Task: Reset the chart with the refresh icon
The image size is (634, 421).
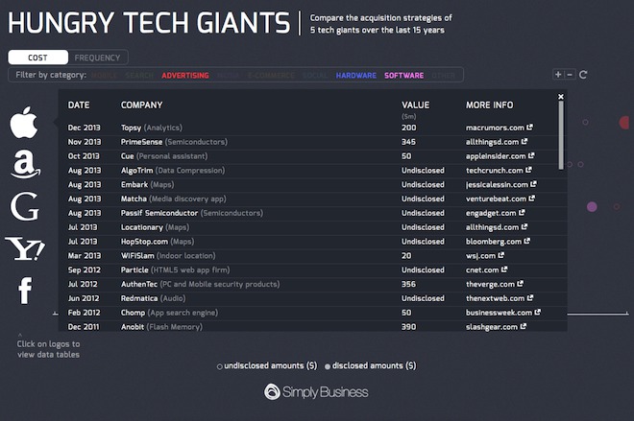Action: click(x=583, y=75)
